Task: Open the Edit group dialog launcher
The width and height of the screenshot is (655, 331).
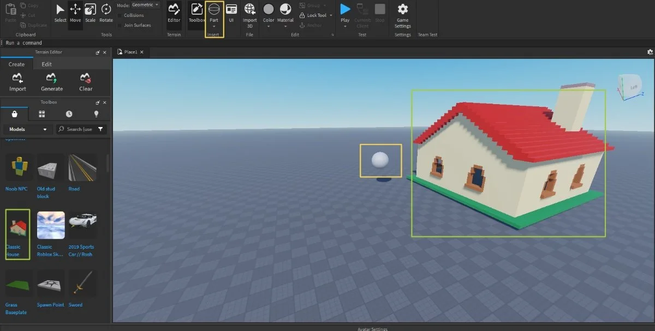Action: point(332,35)
